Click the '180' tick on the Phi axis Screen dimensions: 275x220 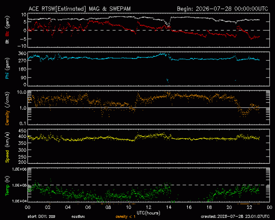[x=22, y=69]
